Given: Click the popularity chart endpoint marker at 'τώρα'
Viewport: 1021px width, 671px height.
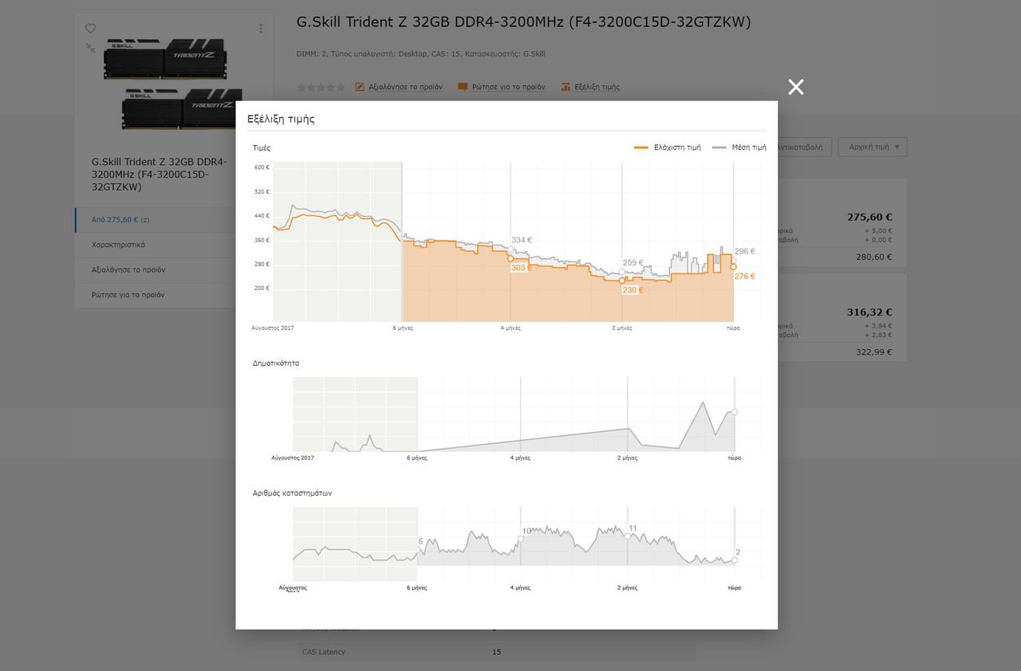Looking at the screenshot, I should click(x=734, y=412).
